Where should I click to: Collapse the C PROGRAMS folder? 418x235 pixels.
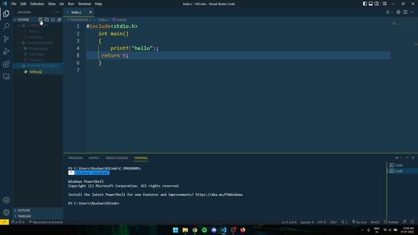coord(38,25)
